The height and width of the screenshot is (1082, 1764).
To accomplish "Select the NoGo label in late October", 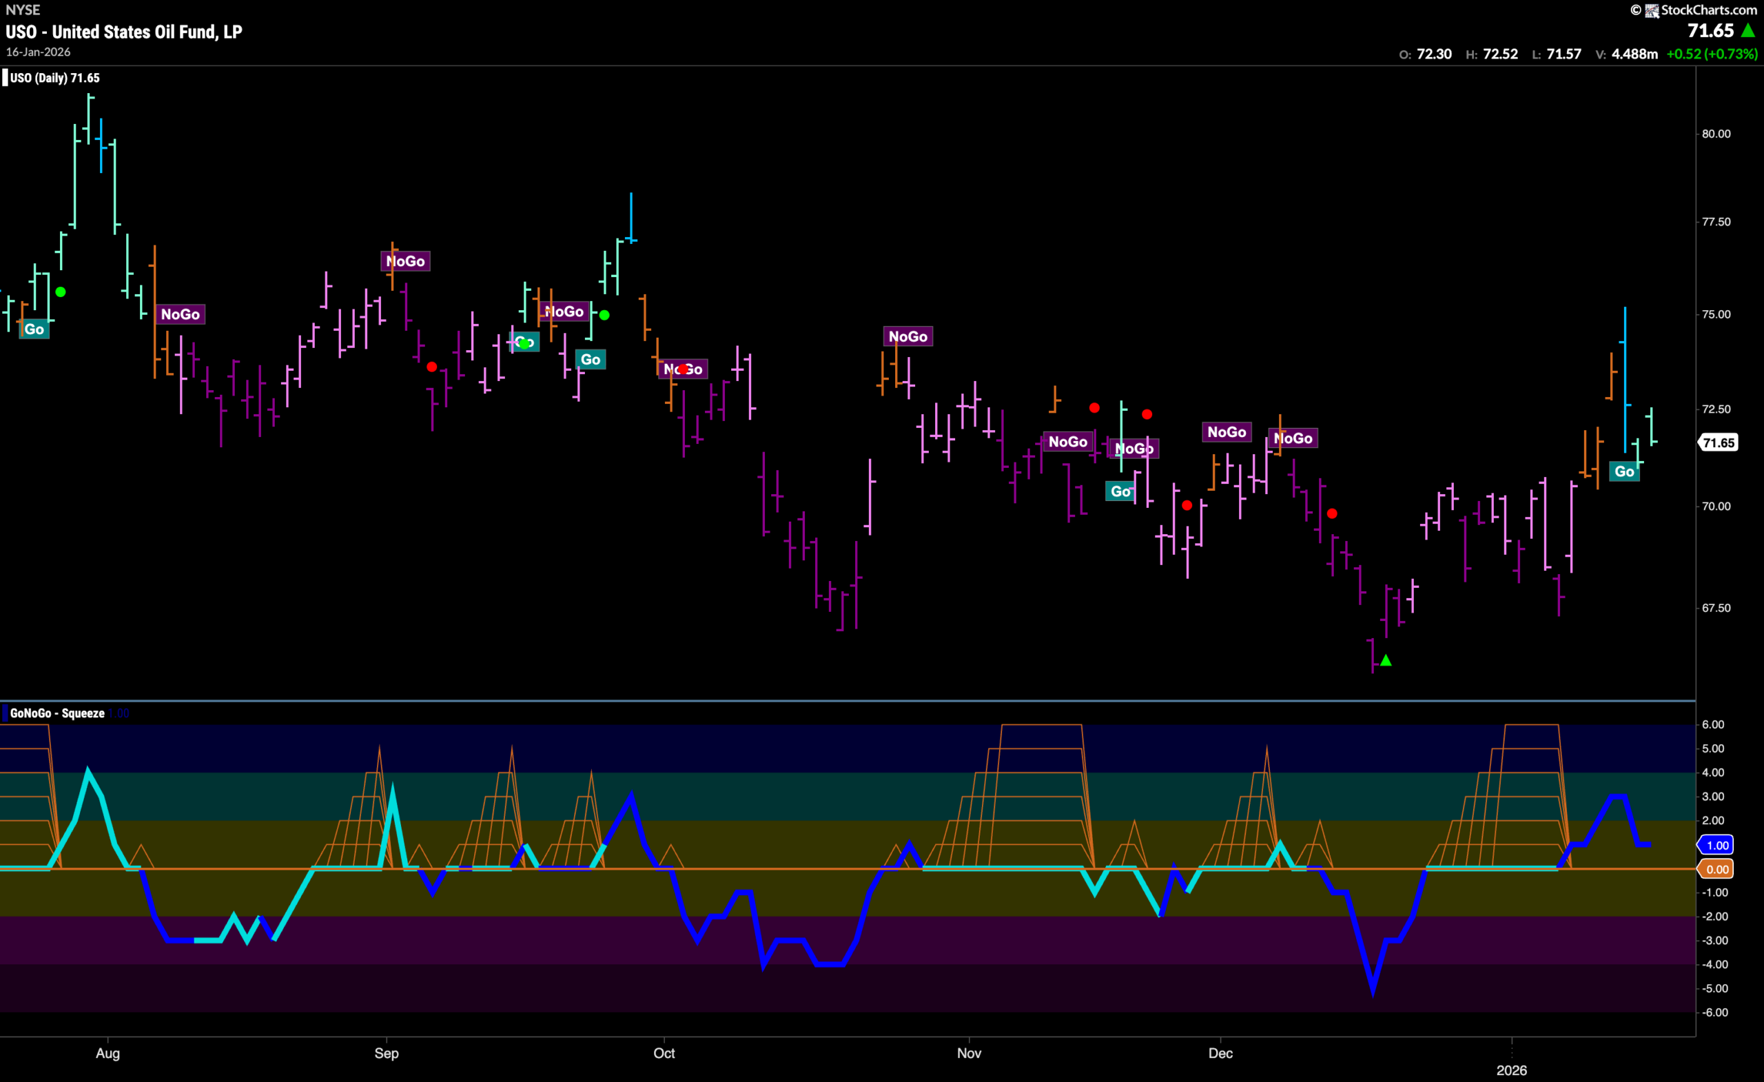I will [x=907, y=336].
